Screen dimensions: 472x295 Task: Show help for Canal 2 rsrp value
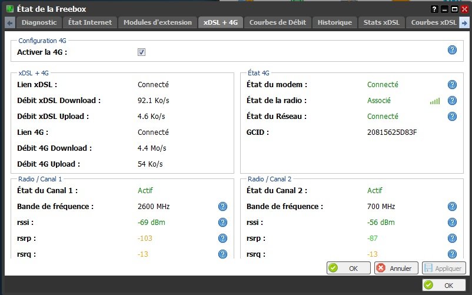[x=452, y=238]
